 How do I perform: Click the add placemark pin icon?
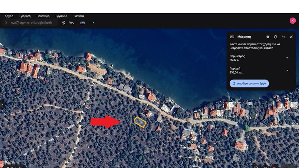coord(64,23)
